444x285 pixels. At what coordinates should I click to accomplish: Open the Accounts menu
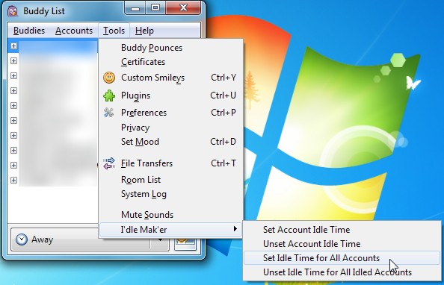(x=74, y=31)
